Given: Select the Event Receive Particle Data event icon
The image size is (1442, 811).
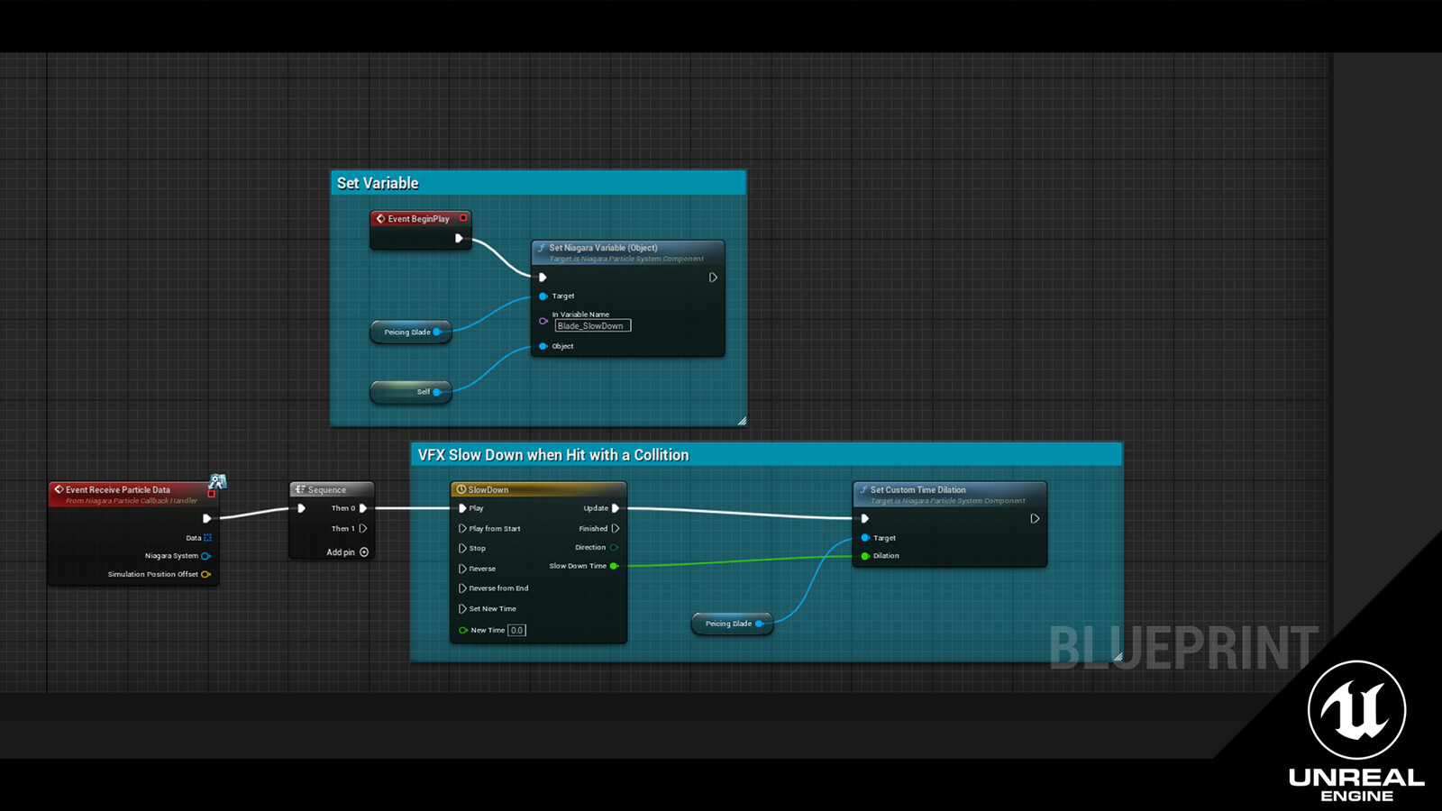Looking at the screenshot, I should coord(58,489).
